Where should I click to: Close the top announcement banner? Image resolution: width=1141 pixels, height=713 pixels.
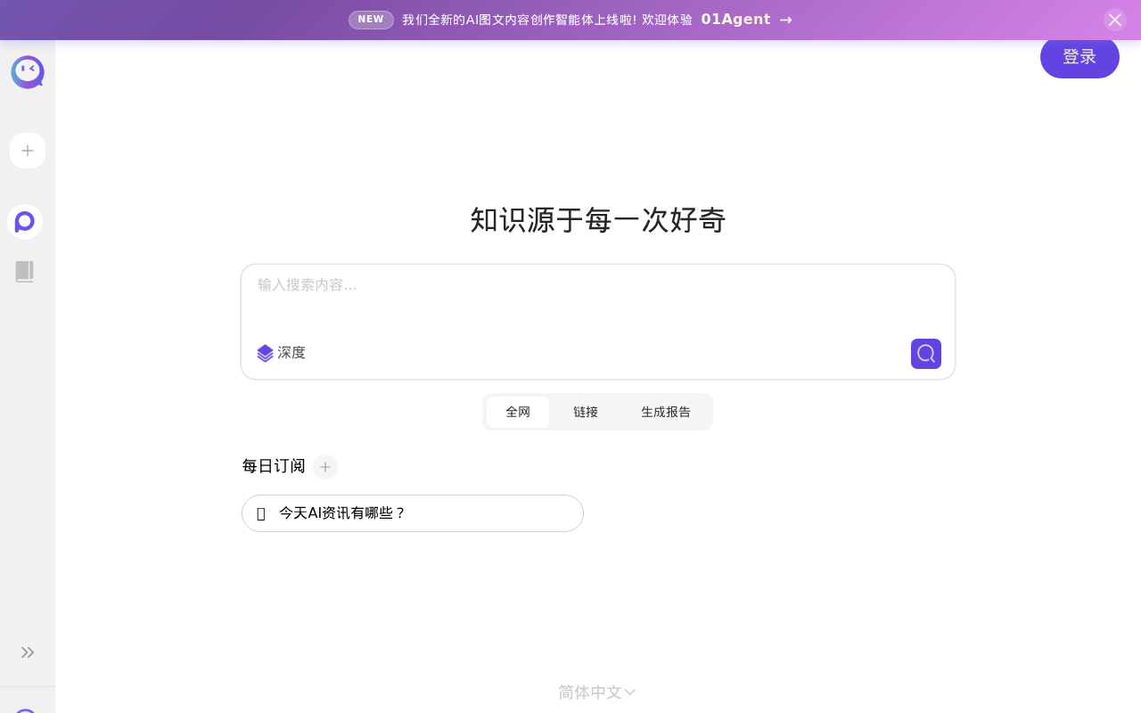pyautogui.click(x=1115, y=20)
